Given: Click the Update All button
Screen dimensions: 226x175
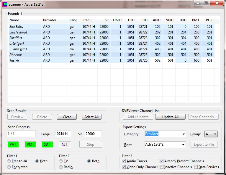Looking at the screenshot, I should 170,117.
